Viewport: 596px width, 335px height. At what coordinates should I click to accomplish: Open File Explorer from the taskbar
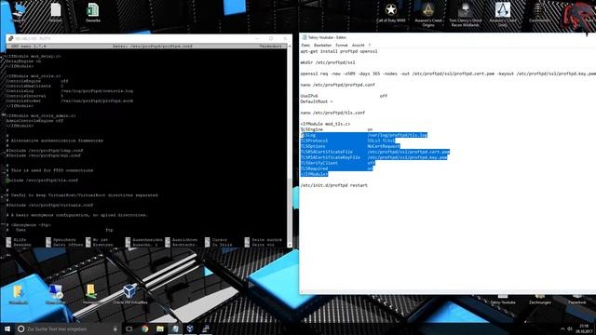point(160,328)
